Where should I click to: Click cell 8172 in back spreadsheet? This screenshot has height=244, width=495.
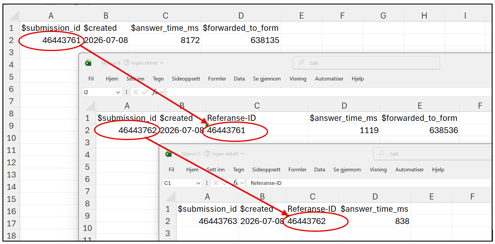[x=165, y=40]
